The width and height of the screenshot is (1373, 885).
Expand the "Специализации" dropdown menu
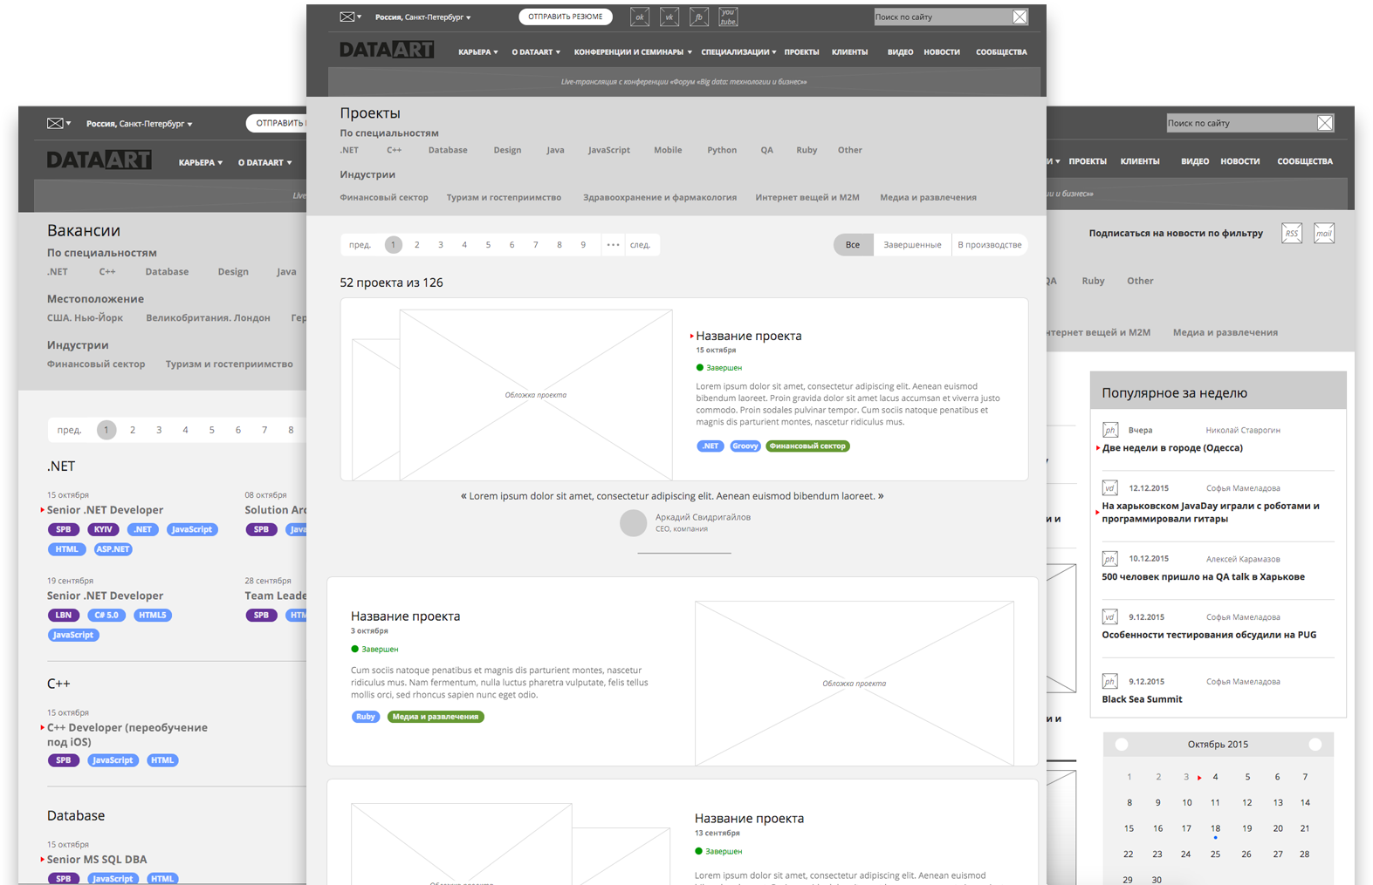[738, 52]
